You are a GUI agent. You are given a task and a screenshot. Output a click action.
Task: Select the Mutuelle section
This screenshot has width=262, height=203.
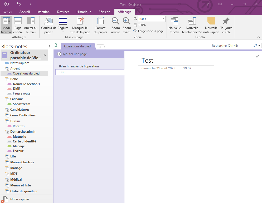pyautogui.click(x=20, y=137)
